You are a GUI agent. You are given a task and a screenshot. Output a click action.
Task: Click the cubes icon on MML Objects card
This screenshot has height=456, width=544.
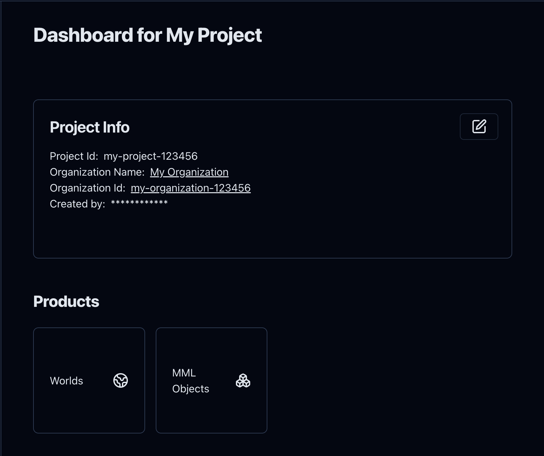243,380
